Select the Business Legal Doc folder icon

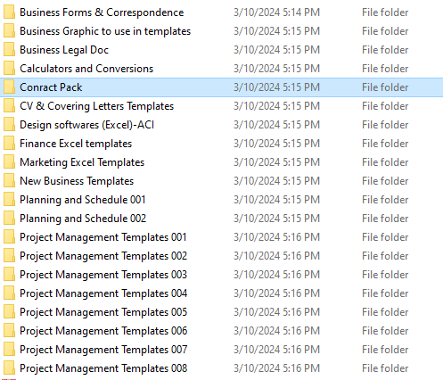(9, 50)
